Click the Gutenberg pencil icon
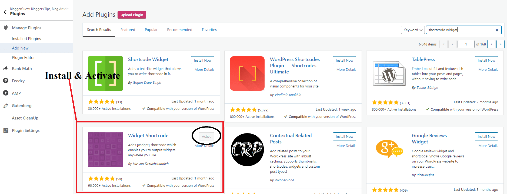This screenshot has width=507, height=194. 6,105
